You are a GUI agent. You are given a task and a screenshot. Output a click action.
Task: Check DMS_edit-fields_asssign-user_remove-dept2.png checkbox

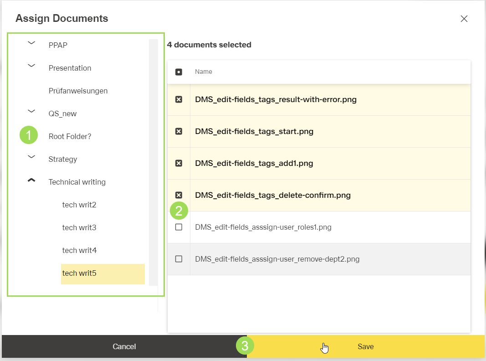(179, 259)
